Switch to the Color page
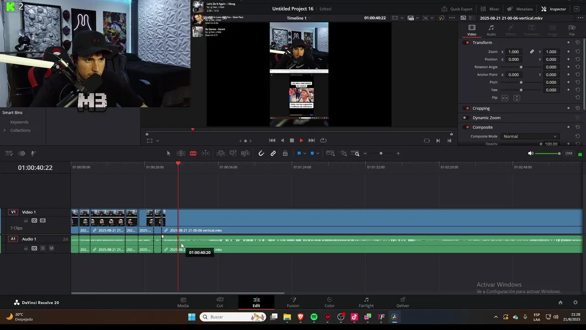Viewport: 586px width, 330px height. [330, 302]
